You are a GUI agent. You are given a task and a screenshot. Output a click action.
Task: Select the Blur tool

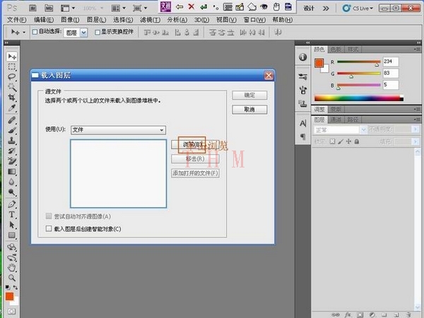click(x=11, y=182)
